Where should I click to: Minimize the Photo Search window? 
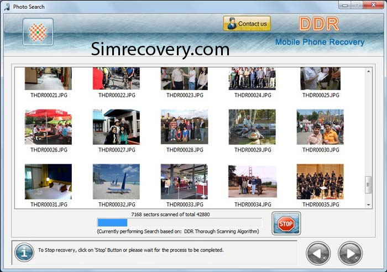pyautogui.click(x=345, y=5)
